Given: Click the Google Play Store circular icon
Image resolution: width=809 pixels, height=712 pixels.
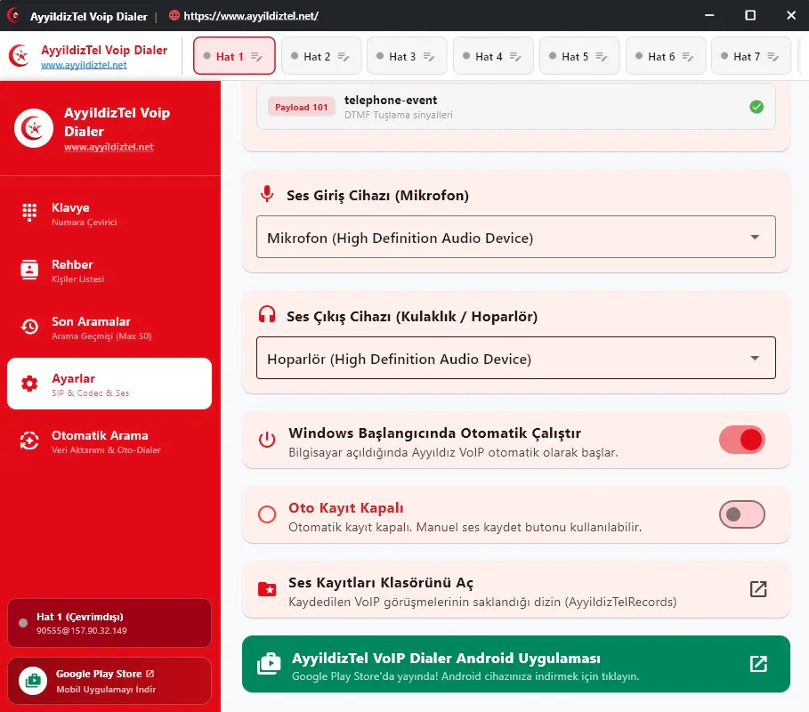Looking at the screenshot, I should [x=33, y=681].
